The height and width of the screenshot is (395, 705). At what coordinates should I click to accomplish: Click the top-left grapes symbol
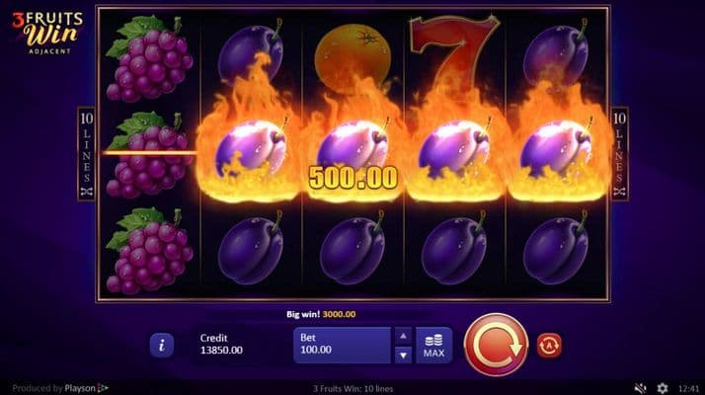click(x=149, y=58)
